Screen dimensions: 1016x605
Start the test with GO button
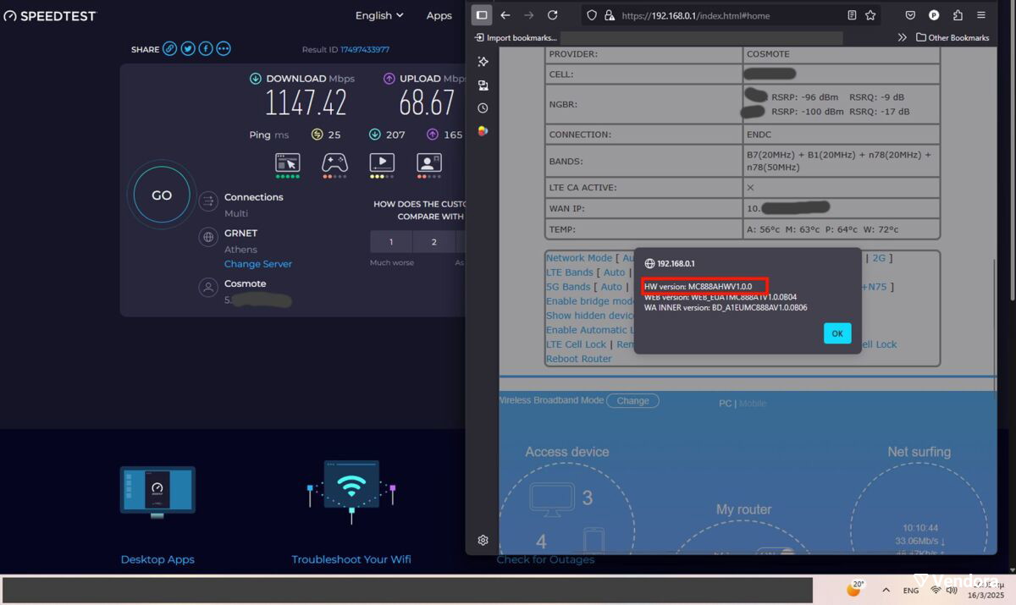pyautogui.click(x=162, y=195)
